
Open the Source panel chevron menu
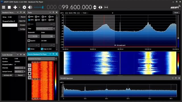click(x=50, y=54)
